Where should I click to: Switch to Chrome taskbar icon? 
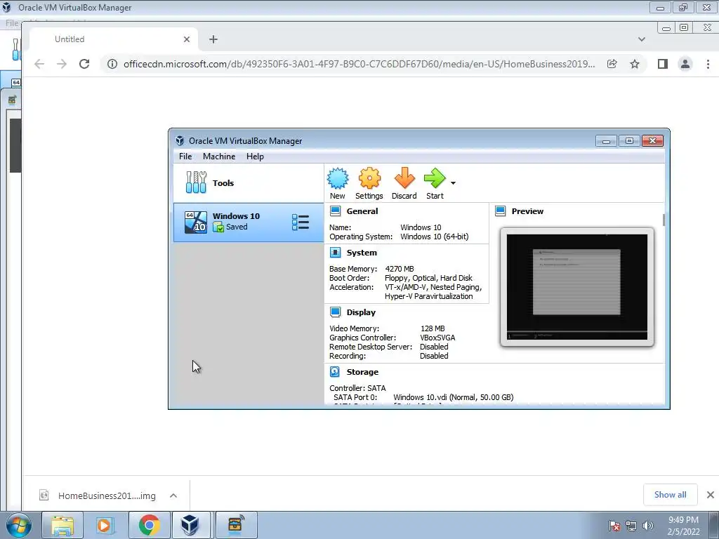[x=149, y=525]
